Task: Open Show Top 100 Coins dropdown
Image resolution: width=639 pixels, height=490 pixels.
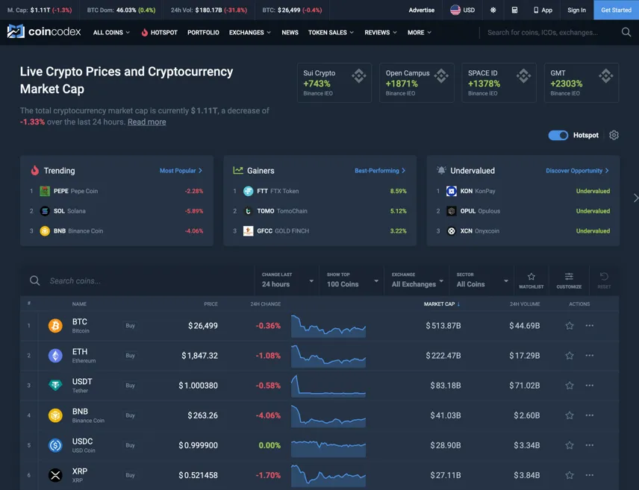Action: coord(352,280)
